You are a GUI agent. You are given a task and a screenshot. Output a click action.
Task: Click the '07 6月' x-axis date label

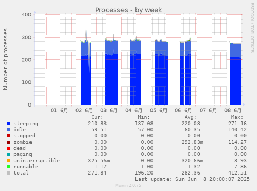coord(208,110)
